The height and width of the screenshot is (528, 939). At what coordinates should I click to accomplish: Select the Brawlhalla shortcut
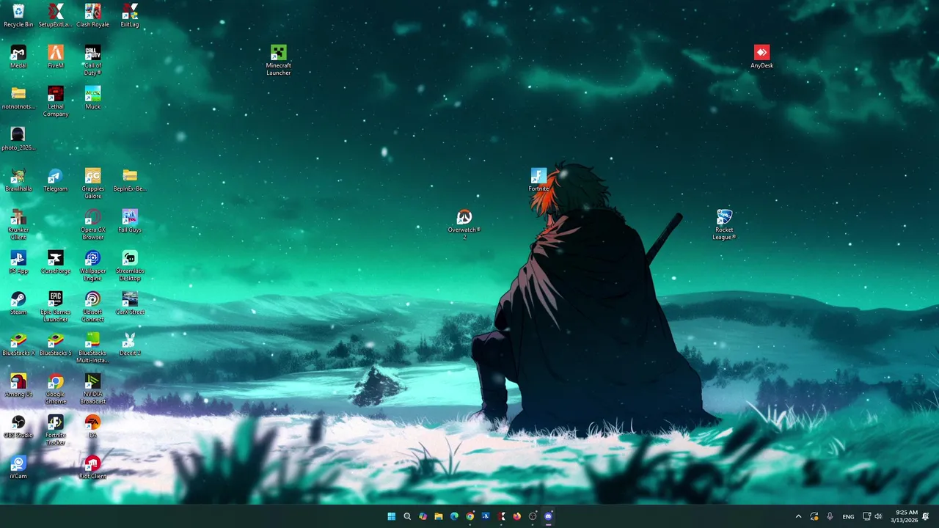click(18, 180)
